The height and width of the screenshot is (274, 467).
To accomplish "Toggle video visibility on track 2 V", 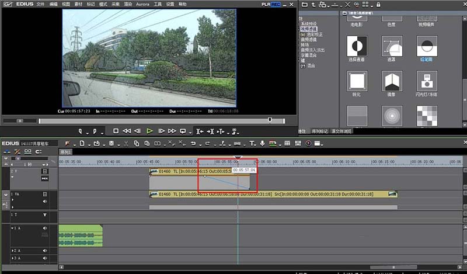I will click(45, 171).
